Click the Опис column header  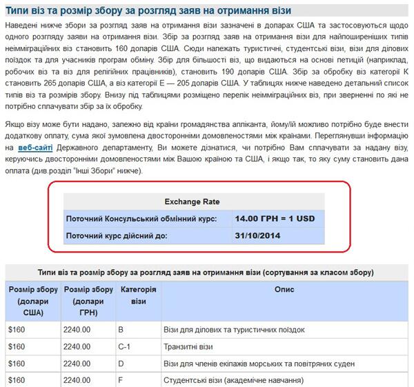[284, 290]
